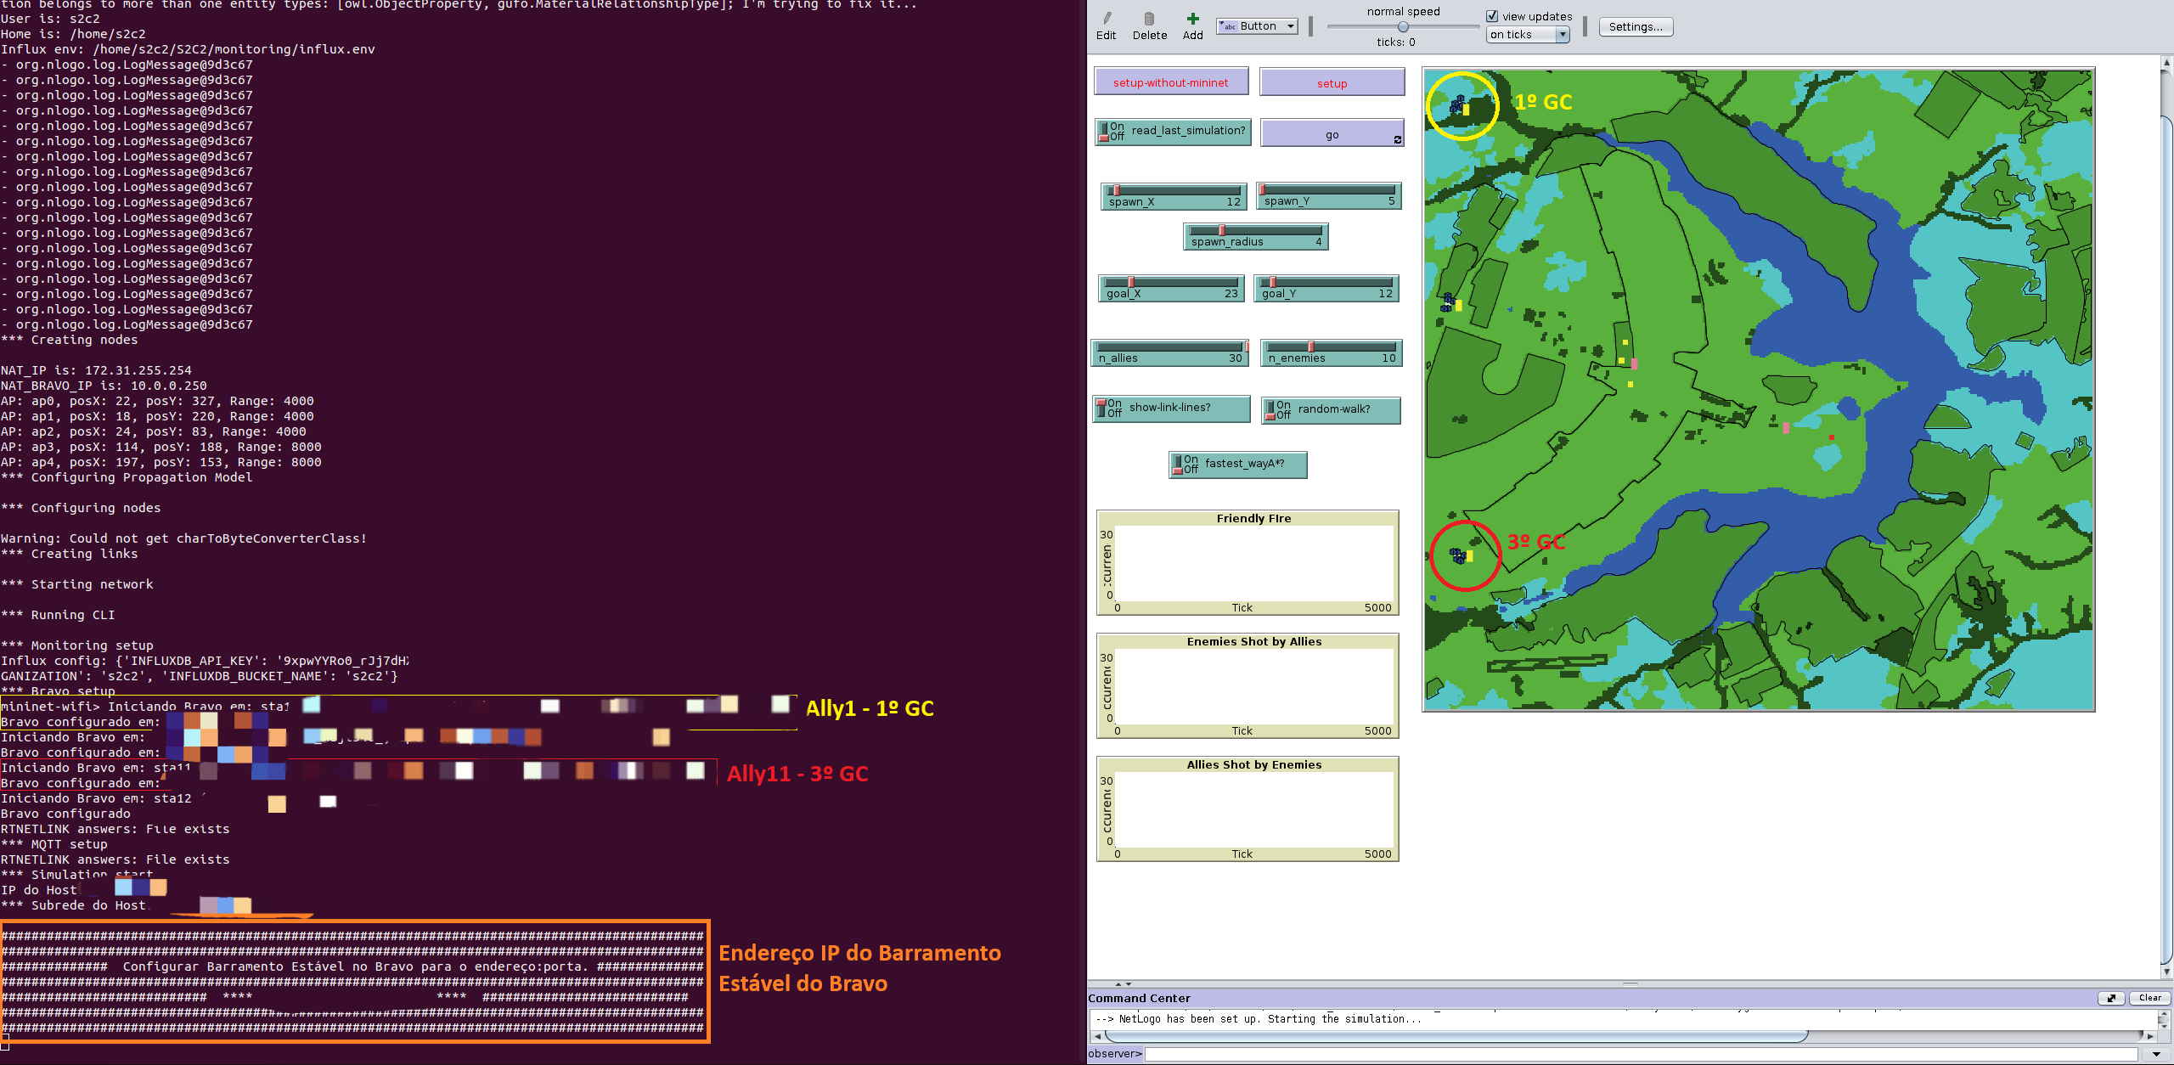The image size is (2174, 1065).
Task: Click the forever loop icon on go button
Action: [1397, 140]
